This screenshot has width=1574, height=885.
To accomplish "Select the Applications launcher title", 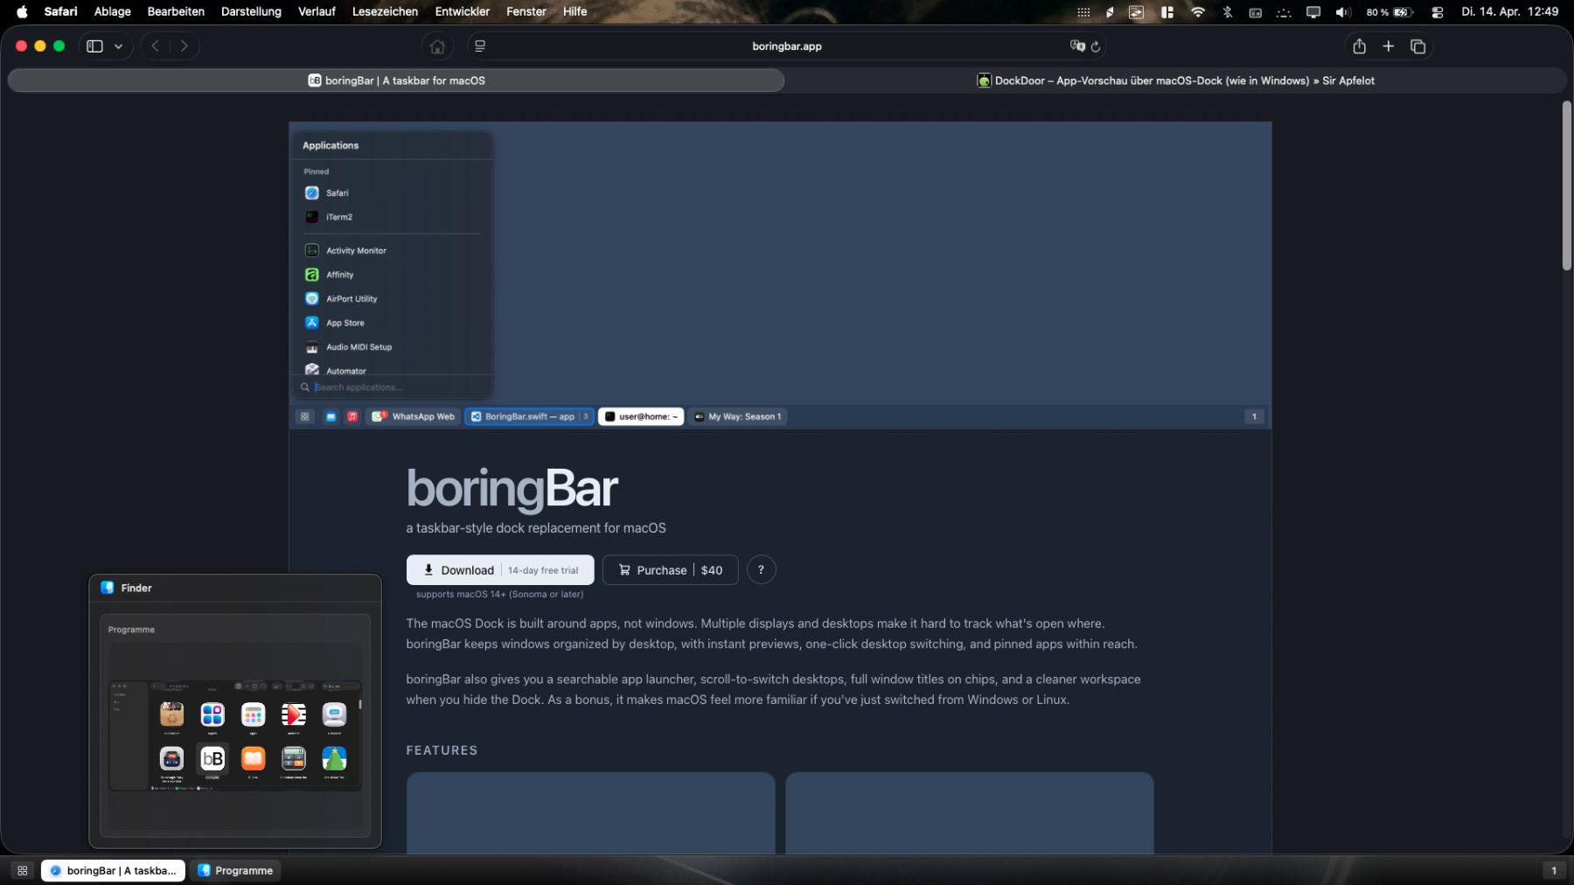I will click(331, 146).
